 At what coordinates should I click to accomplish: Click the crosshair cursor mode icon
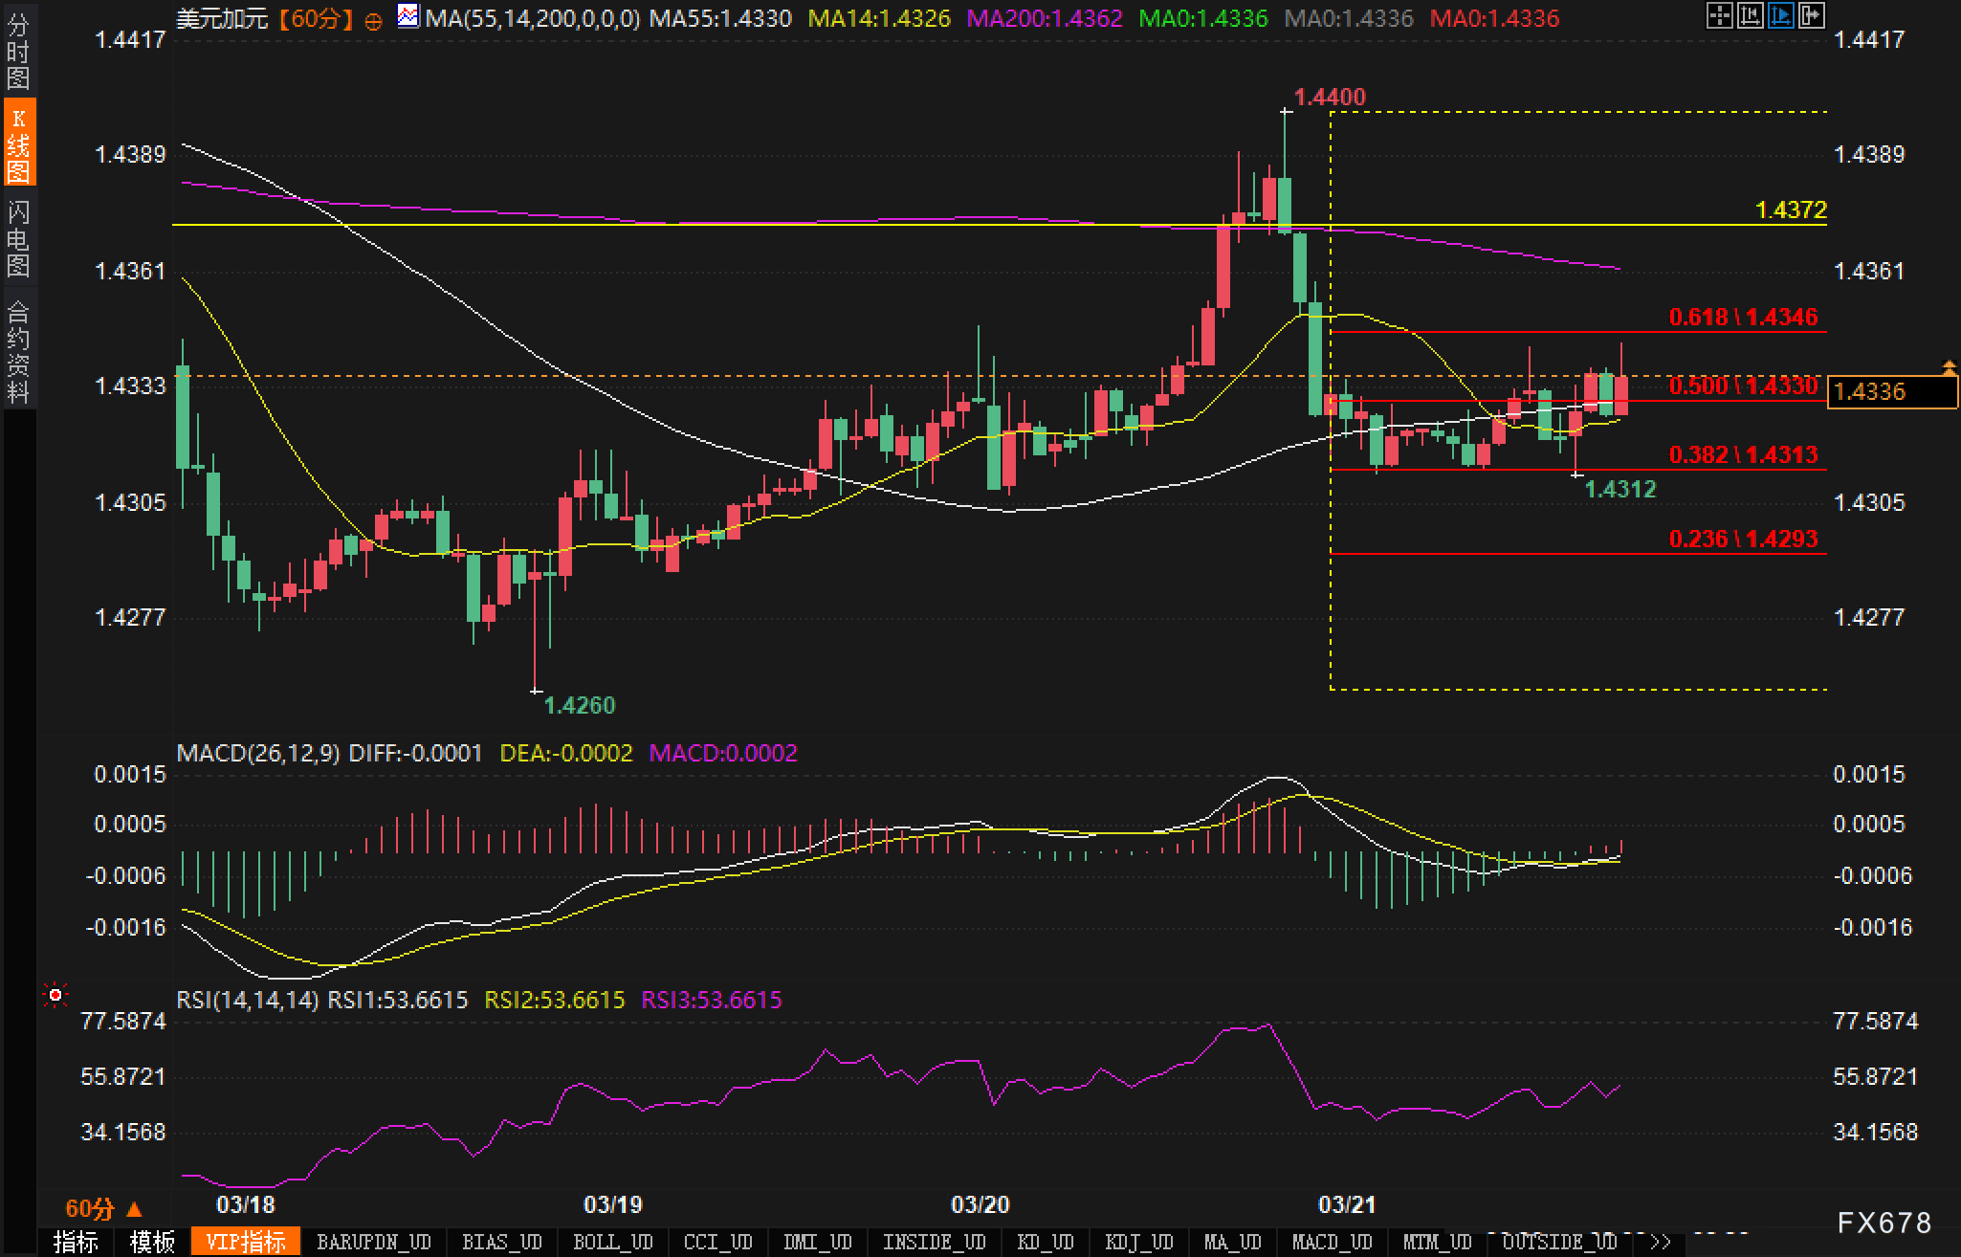[1719, 15]
